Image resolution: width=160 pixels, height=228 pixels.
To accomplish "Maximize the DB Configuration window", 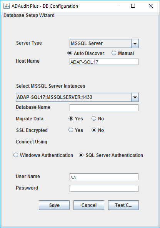I will pos(133,6).
